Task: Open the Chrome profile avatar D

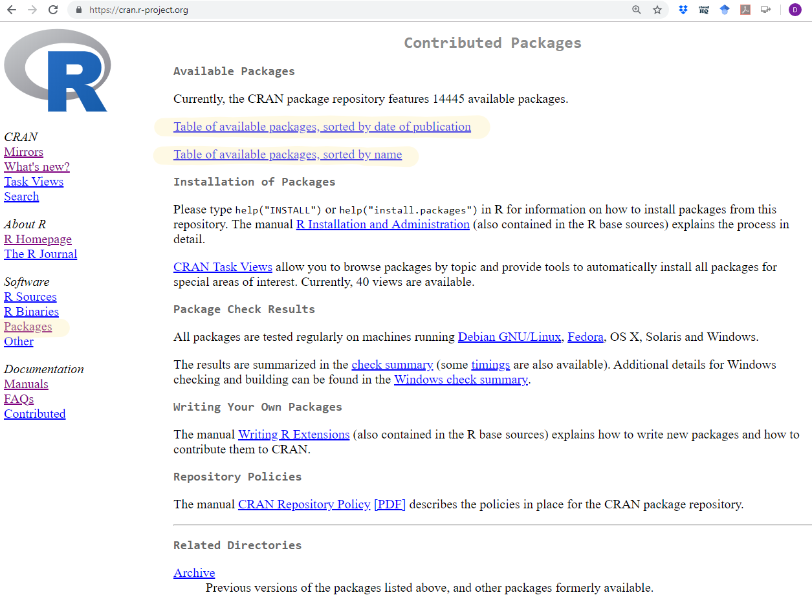Action: pyautogui.click(x=795, y=10)
